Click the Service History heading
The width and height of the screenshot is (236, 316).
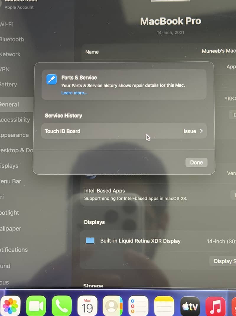pos(64,116)
